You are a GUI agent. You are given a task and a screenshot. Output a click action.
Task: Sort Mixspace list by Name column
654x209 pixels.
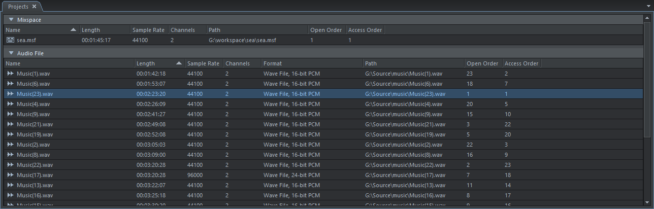(x=36, y=30)
